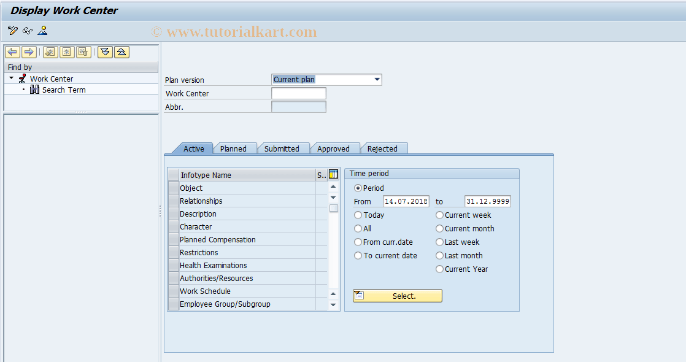686x362 pixels.
Task: Select the All radio button
Action: point(358,228)
